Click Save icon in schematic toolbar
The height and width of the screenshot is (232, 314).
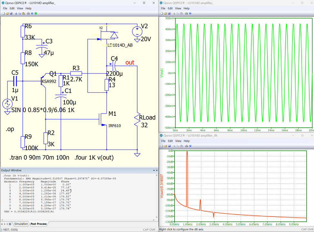tap(11, 14)
